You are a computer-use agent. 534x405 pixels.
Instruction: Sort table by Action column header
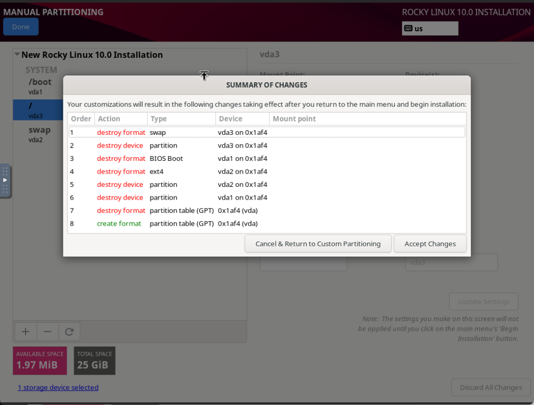pos(121,119)
